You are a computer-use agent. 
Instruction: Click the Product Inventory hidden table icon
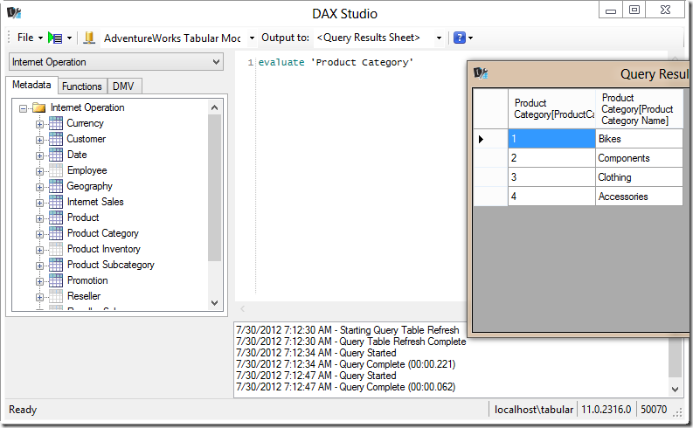56,249
